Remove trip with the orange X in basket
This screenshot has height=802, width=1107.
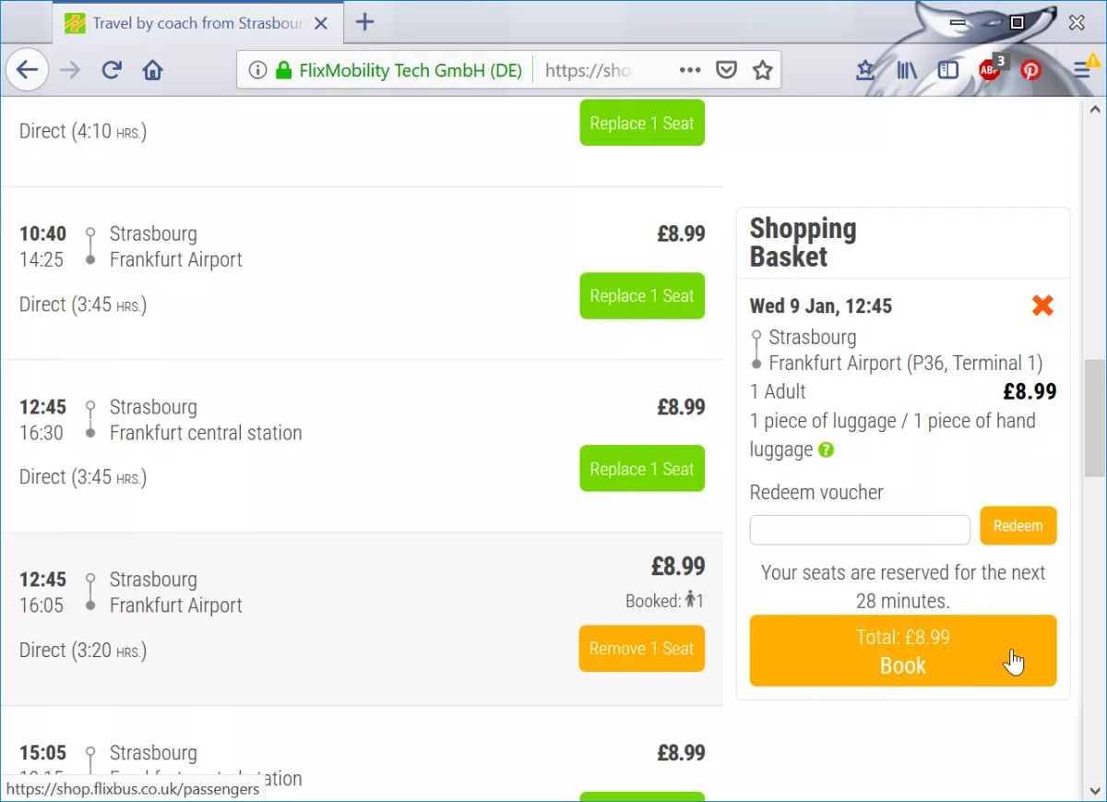[1042, 305]
